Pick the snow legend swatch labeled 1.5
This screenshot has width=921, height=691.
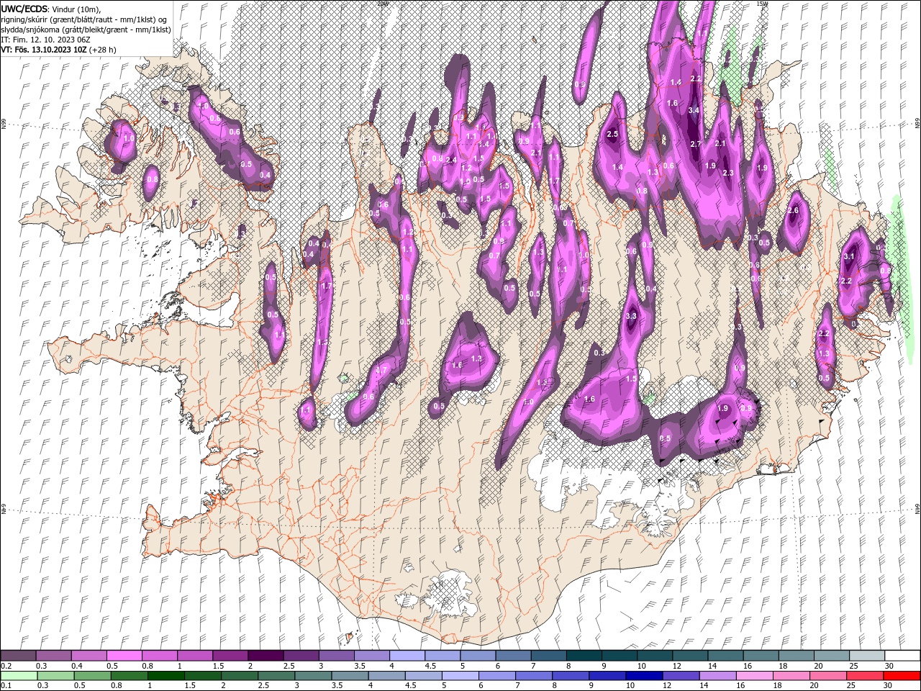pos(230,656)
